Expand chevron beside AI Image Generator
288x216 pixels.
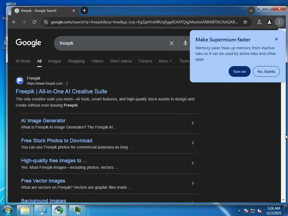192,123
